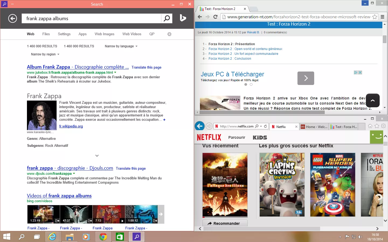Viewport: 388px width, 242px height.
Task: Click the frank zappa albums search field
Action: click(x=91, y=18)
